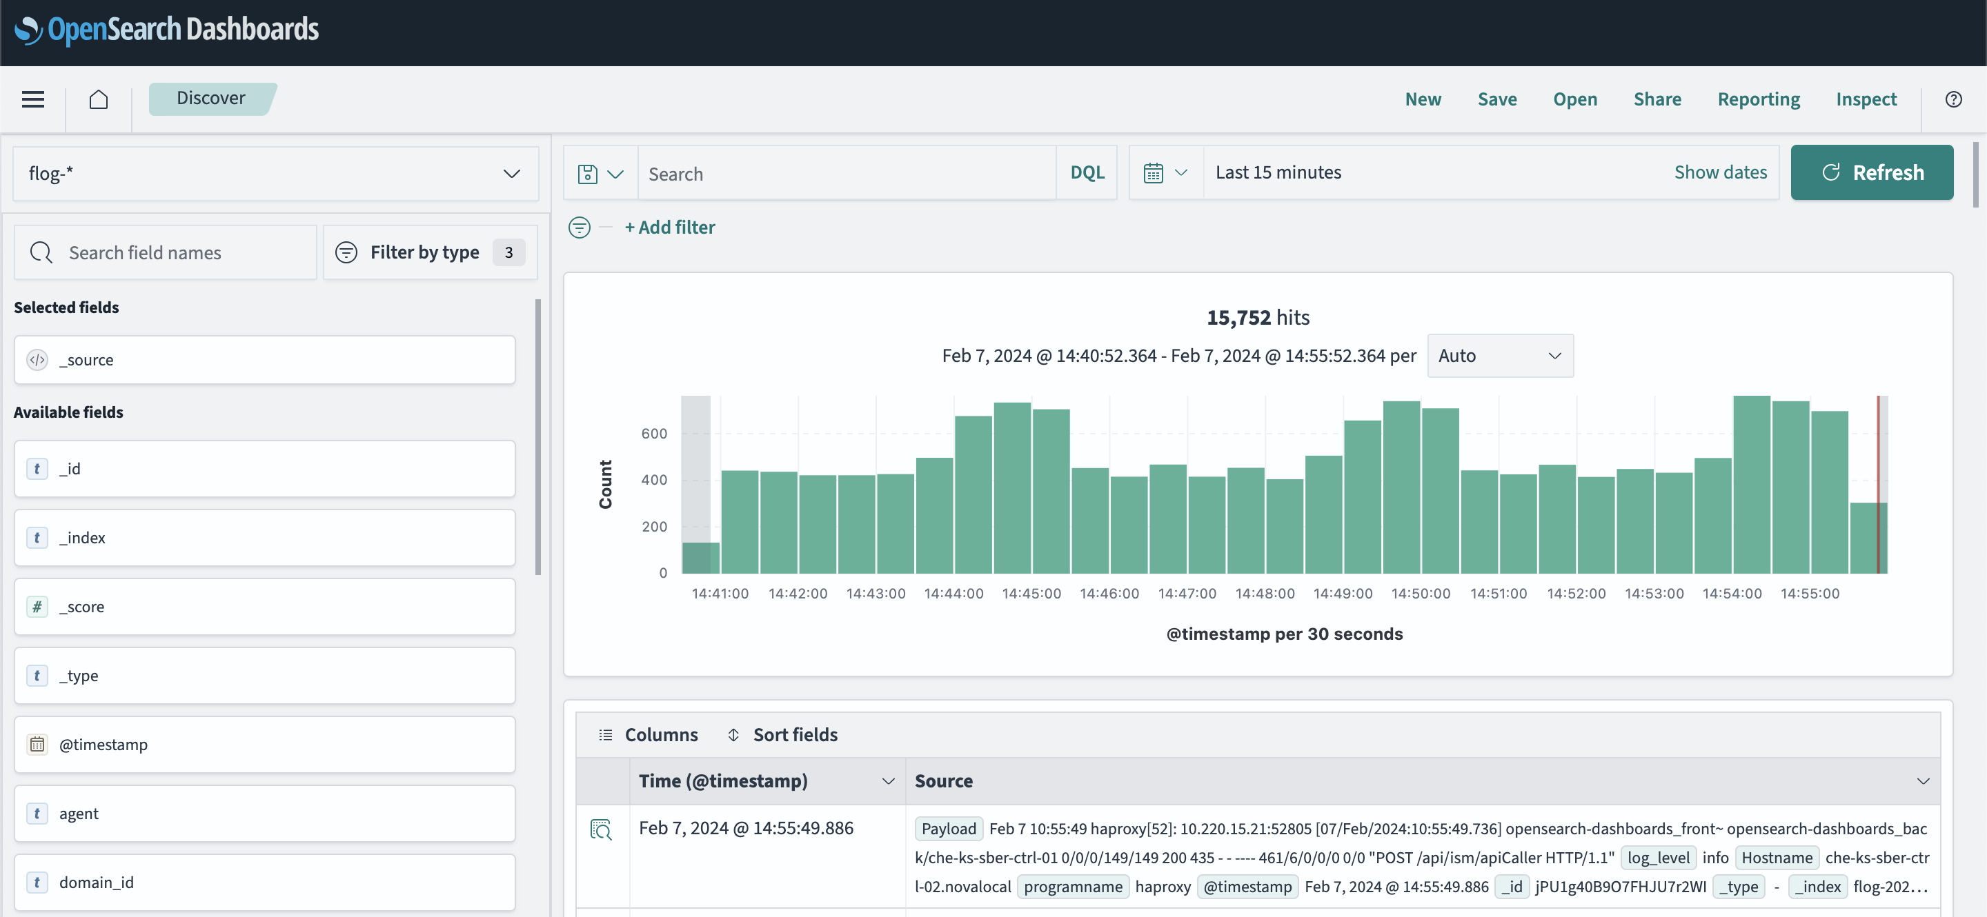Toggle the DQL query language switch
Viewport: 1987px width, 917px height.
coord(1087,172)
